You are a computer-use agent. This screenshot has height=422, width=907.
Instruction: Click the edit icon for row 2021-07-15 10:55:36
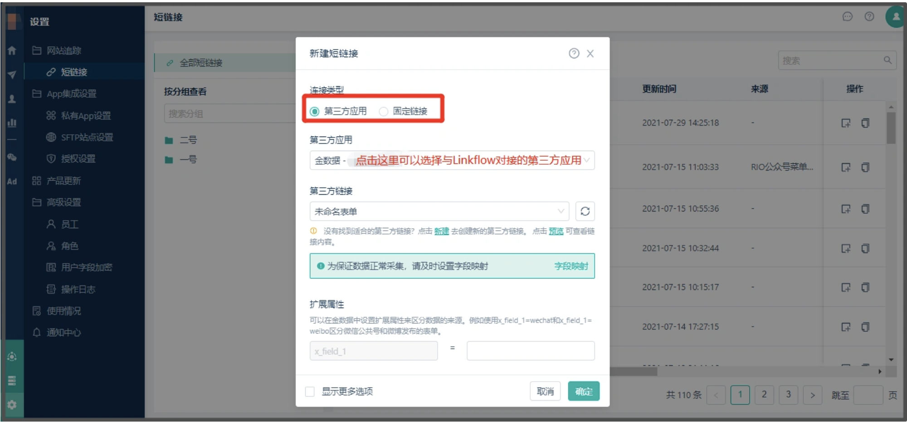846,209
